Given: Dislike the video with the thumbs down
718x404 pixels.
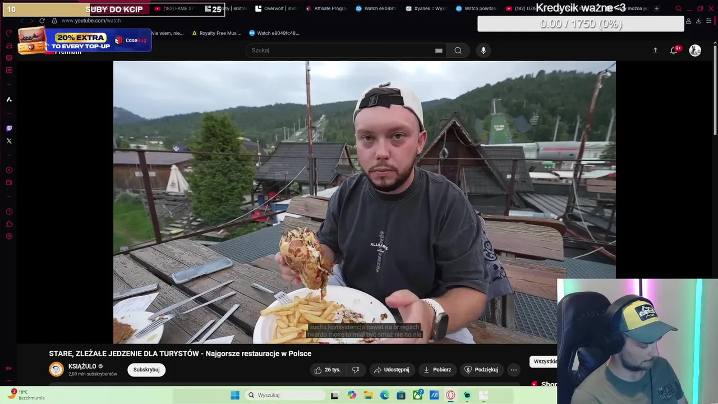Looking at the screenshot, I should (356, 370).
